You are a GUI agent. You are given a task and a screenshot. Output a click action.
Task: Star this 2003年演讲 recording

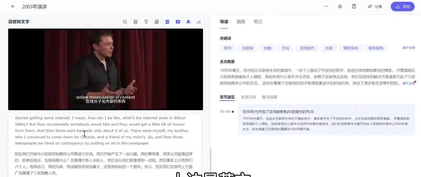click(340, 7)
